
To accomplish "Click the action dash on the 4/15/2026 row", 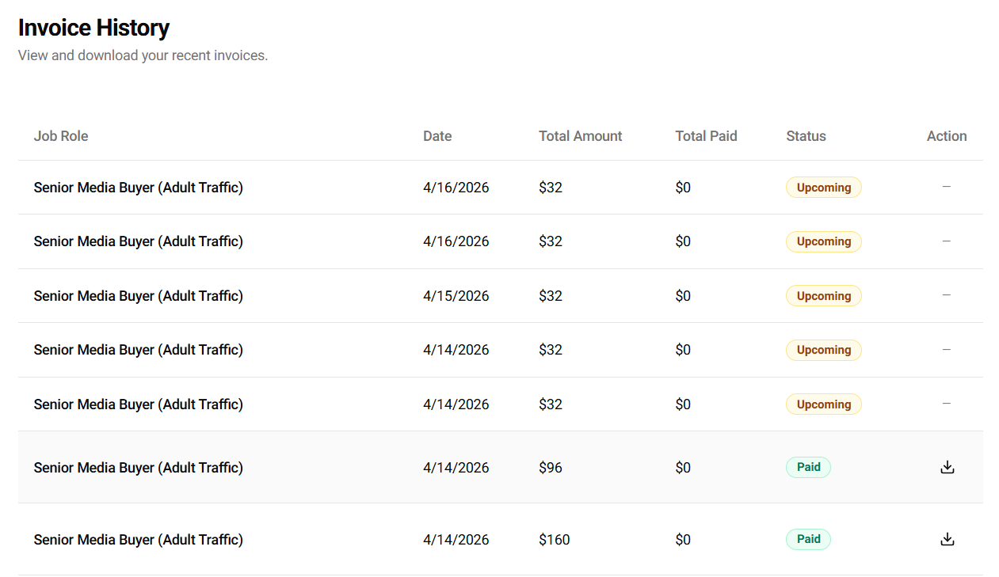I will tap(946, 295).
